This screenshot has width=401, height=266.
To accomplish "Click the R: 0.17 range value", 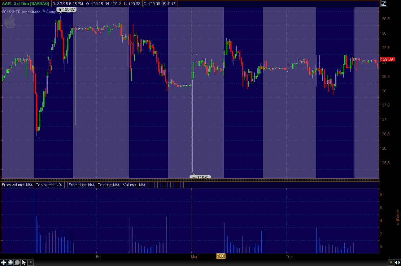I will 169,4.
